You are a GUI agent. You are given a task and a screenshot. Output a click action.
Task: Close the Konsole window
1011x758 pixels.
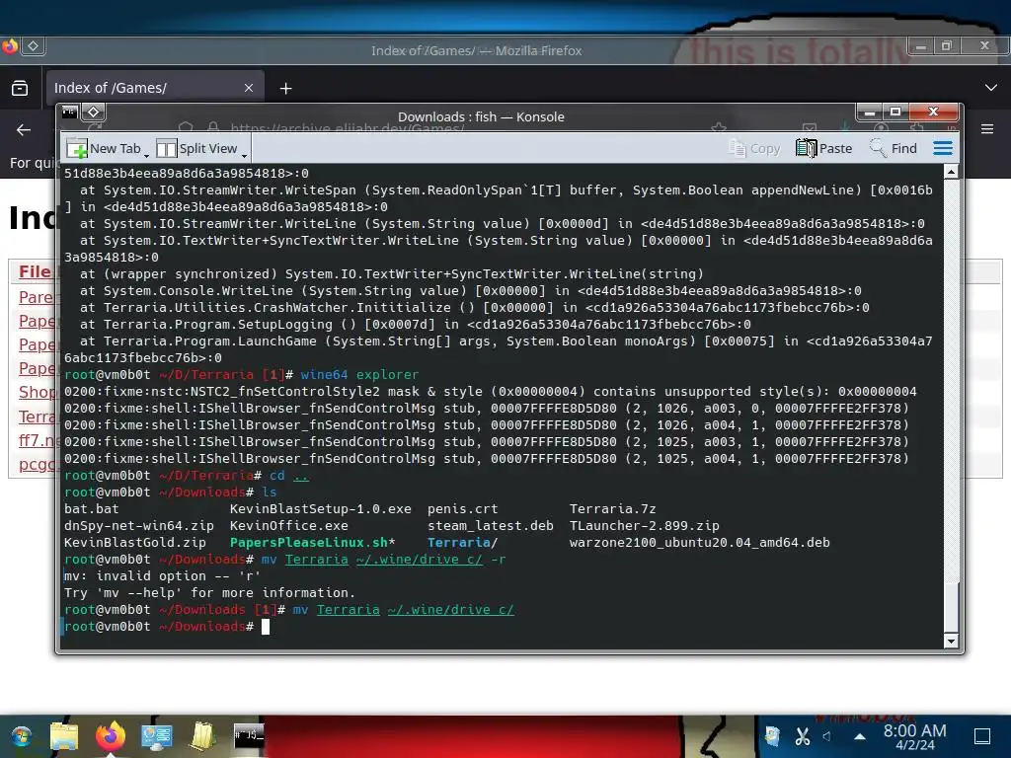click(933, 113)
